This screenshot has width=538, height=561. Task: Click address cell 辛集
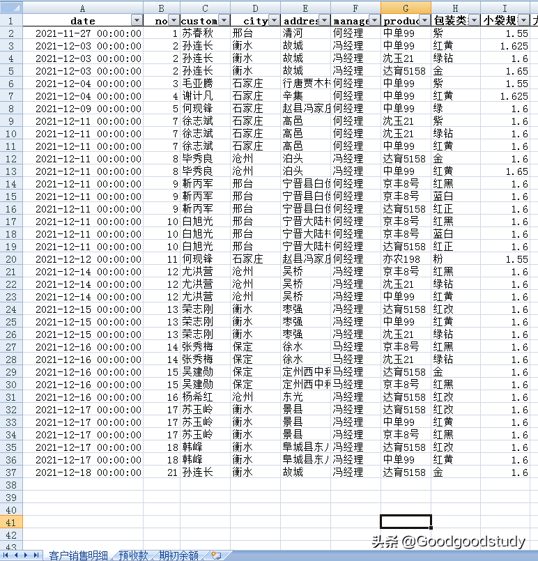305,96
